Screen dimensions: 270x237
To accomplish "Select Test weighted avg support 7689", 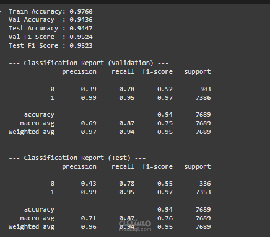I will 203,227.
